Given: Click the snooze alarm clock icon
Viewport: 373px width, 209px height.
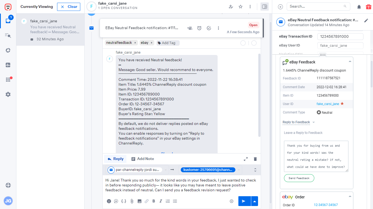Looking at the screenshot, I should pos(199,28).
